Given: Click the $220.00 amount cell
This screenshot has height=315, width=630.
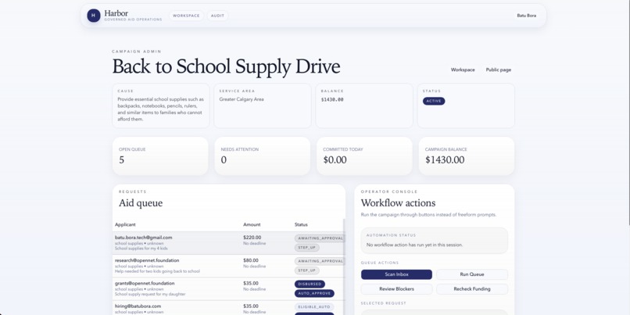Looking at the screenshot, I should coord(252,238).
